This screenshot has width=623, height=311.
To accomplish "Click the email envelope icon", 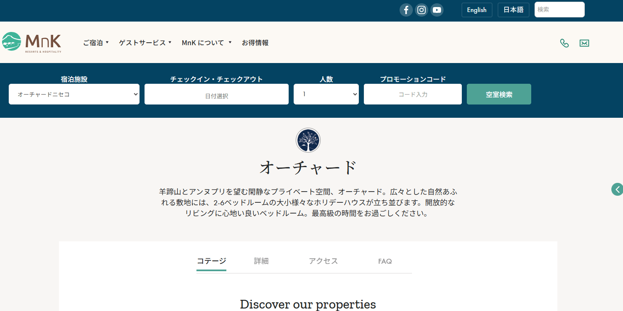I will pos(584,43).
